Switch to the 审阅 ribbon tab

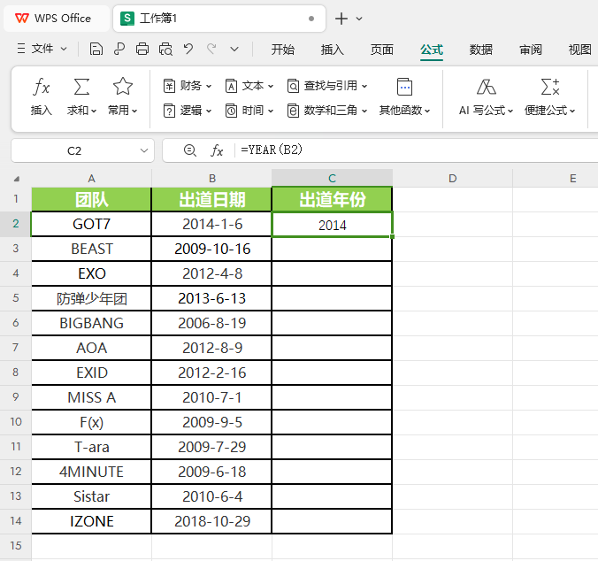(x=531, y=50)
